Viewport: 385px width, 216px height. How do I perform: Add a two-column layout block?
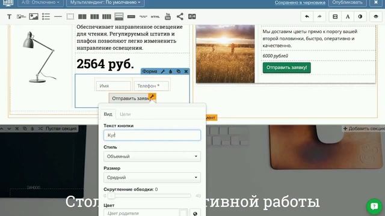click(82, 17)
